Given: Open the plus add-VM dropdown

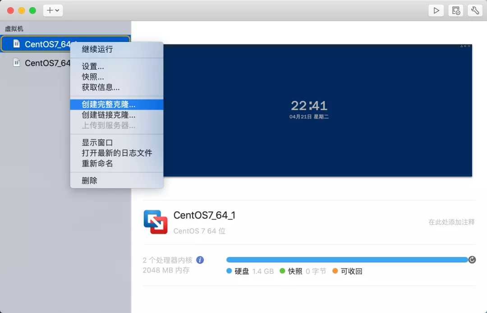Looking at the screenshot, I should [x=53, y=10].
